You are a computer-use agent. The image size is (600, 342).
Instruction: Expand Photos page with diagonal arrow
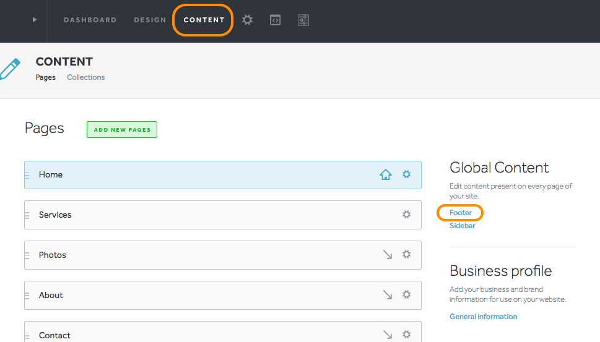387,255
